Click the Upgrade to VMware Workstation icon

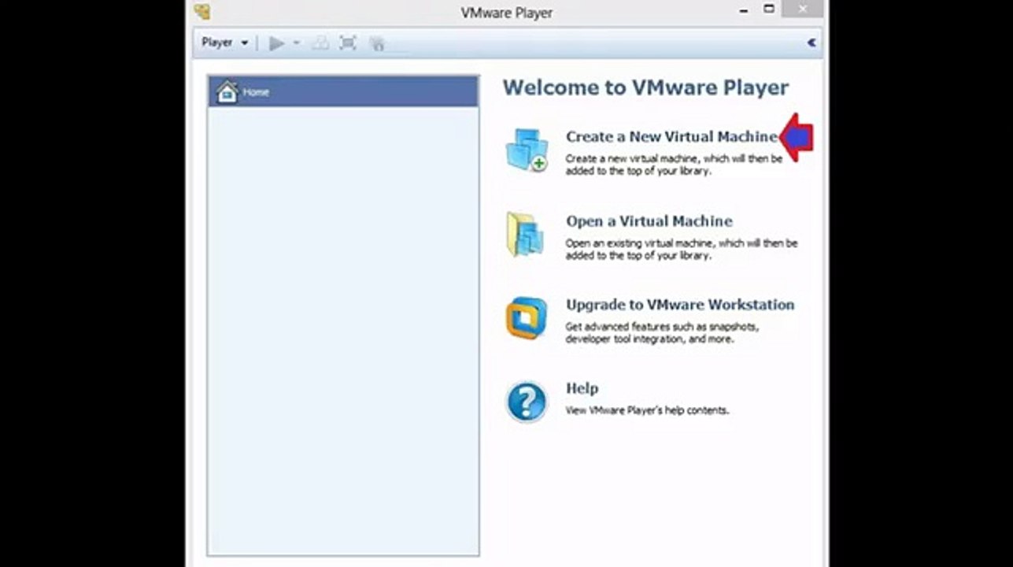point(527,318)
